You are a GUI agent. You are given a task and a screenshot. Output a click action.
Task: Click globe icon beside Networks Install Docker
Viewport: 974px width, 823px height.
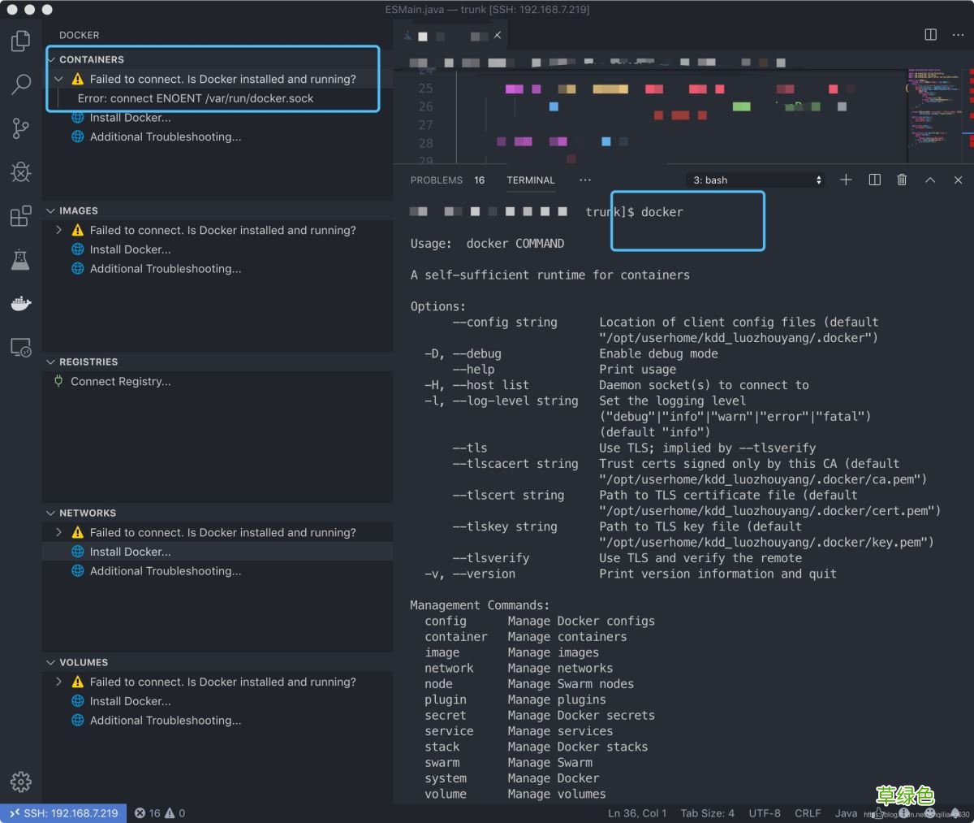pyautogui.click(x=78, y=552)
